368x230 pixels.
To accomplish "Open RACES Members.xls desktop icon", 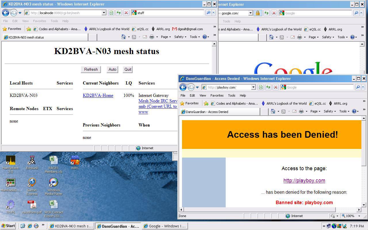I will click(53, 164).
